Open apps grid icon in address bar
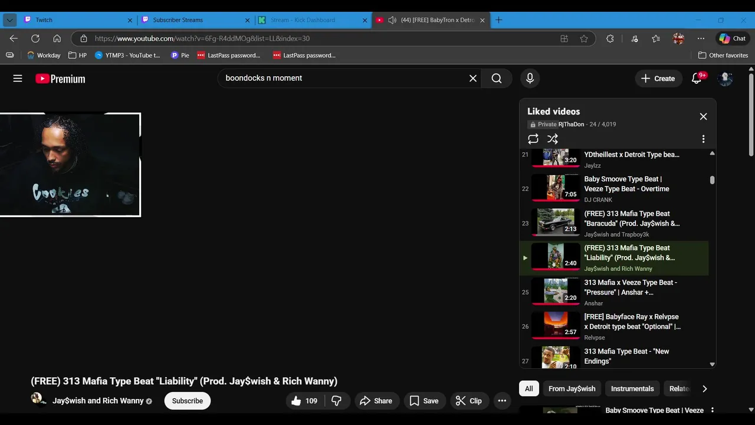 click(564, 38)
